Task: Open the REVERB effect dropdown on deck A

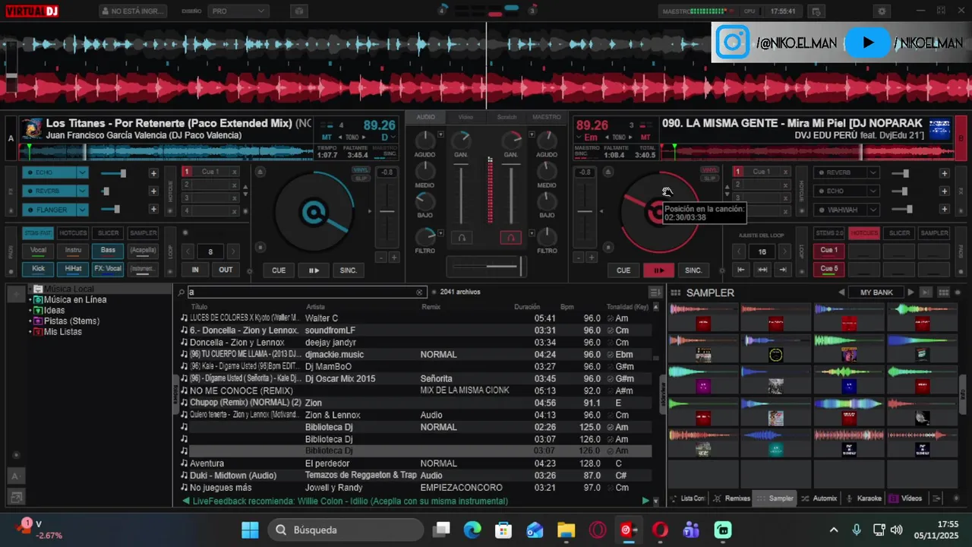Action: [x=83, y=191]
